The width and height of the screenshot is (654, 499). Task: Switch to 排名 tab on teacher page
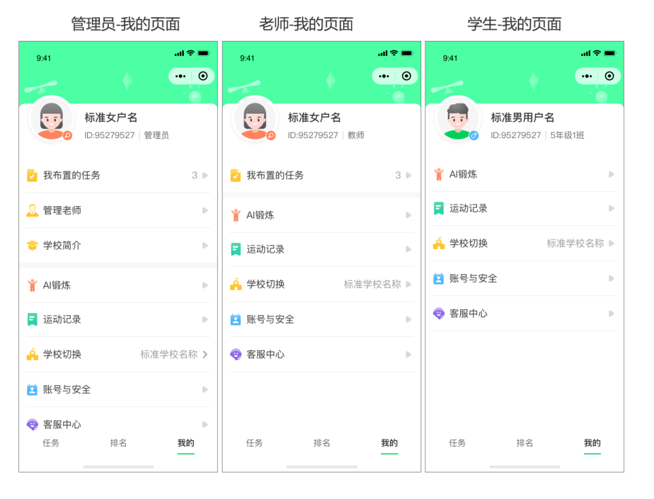322,443
